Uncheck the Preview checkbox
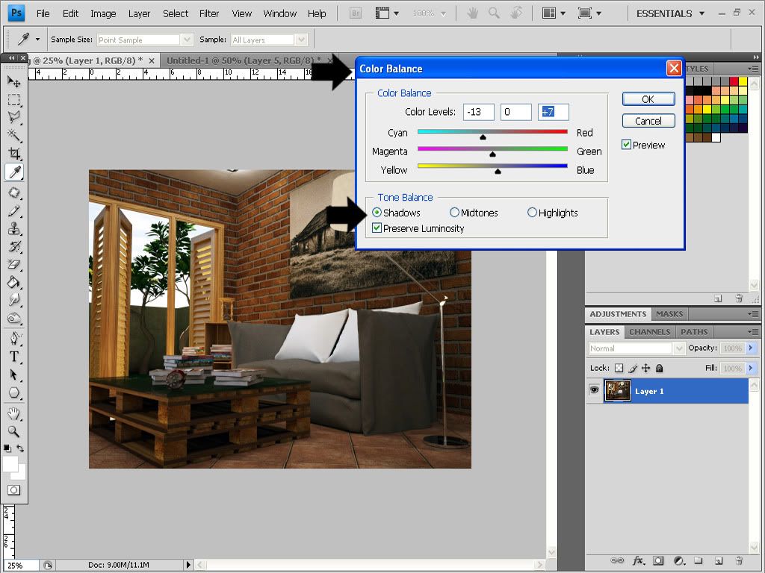This screenshot has height=573, width=765. pos(627,145)
